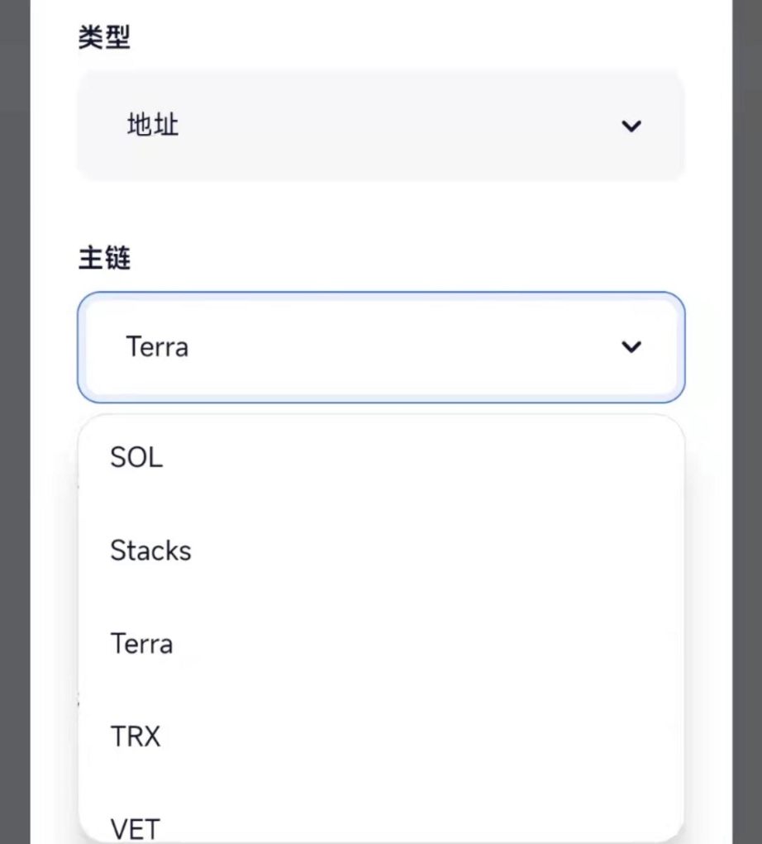Viewport: 762px width, 844px height.
Task: Click the selected Terra text in 主链 box
Action: [x=157, y=347]
